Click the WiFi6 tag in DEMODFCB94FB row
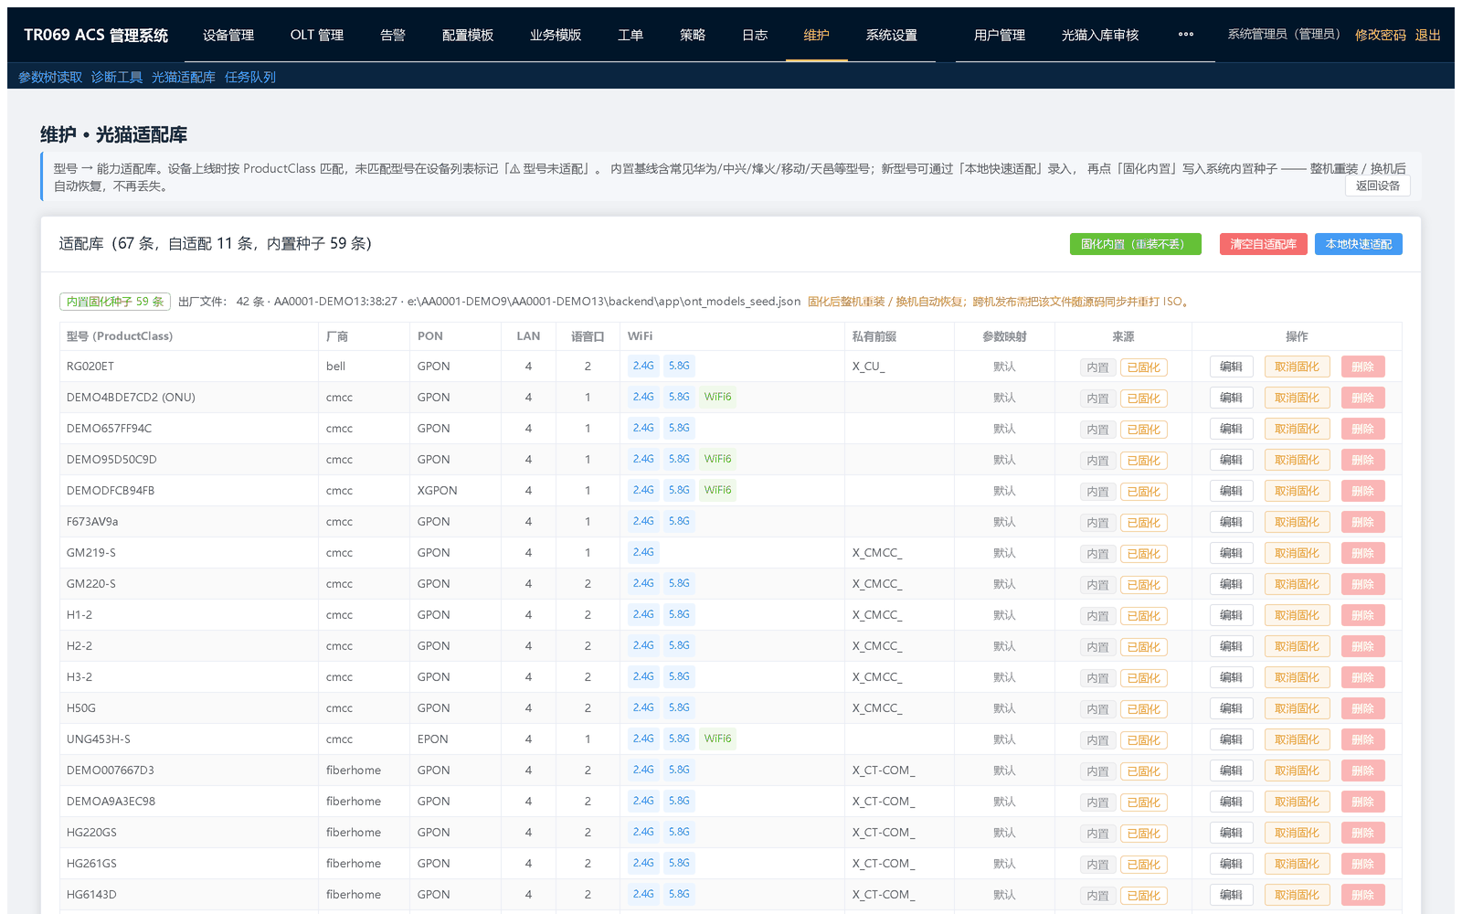Image resolution: width=1462 pixels, height=914 pixels. 717,490
